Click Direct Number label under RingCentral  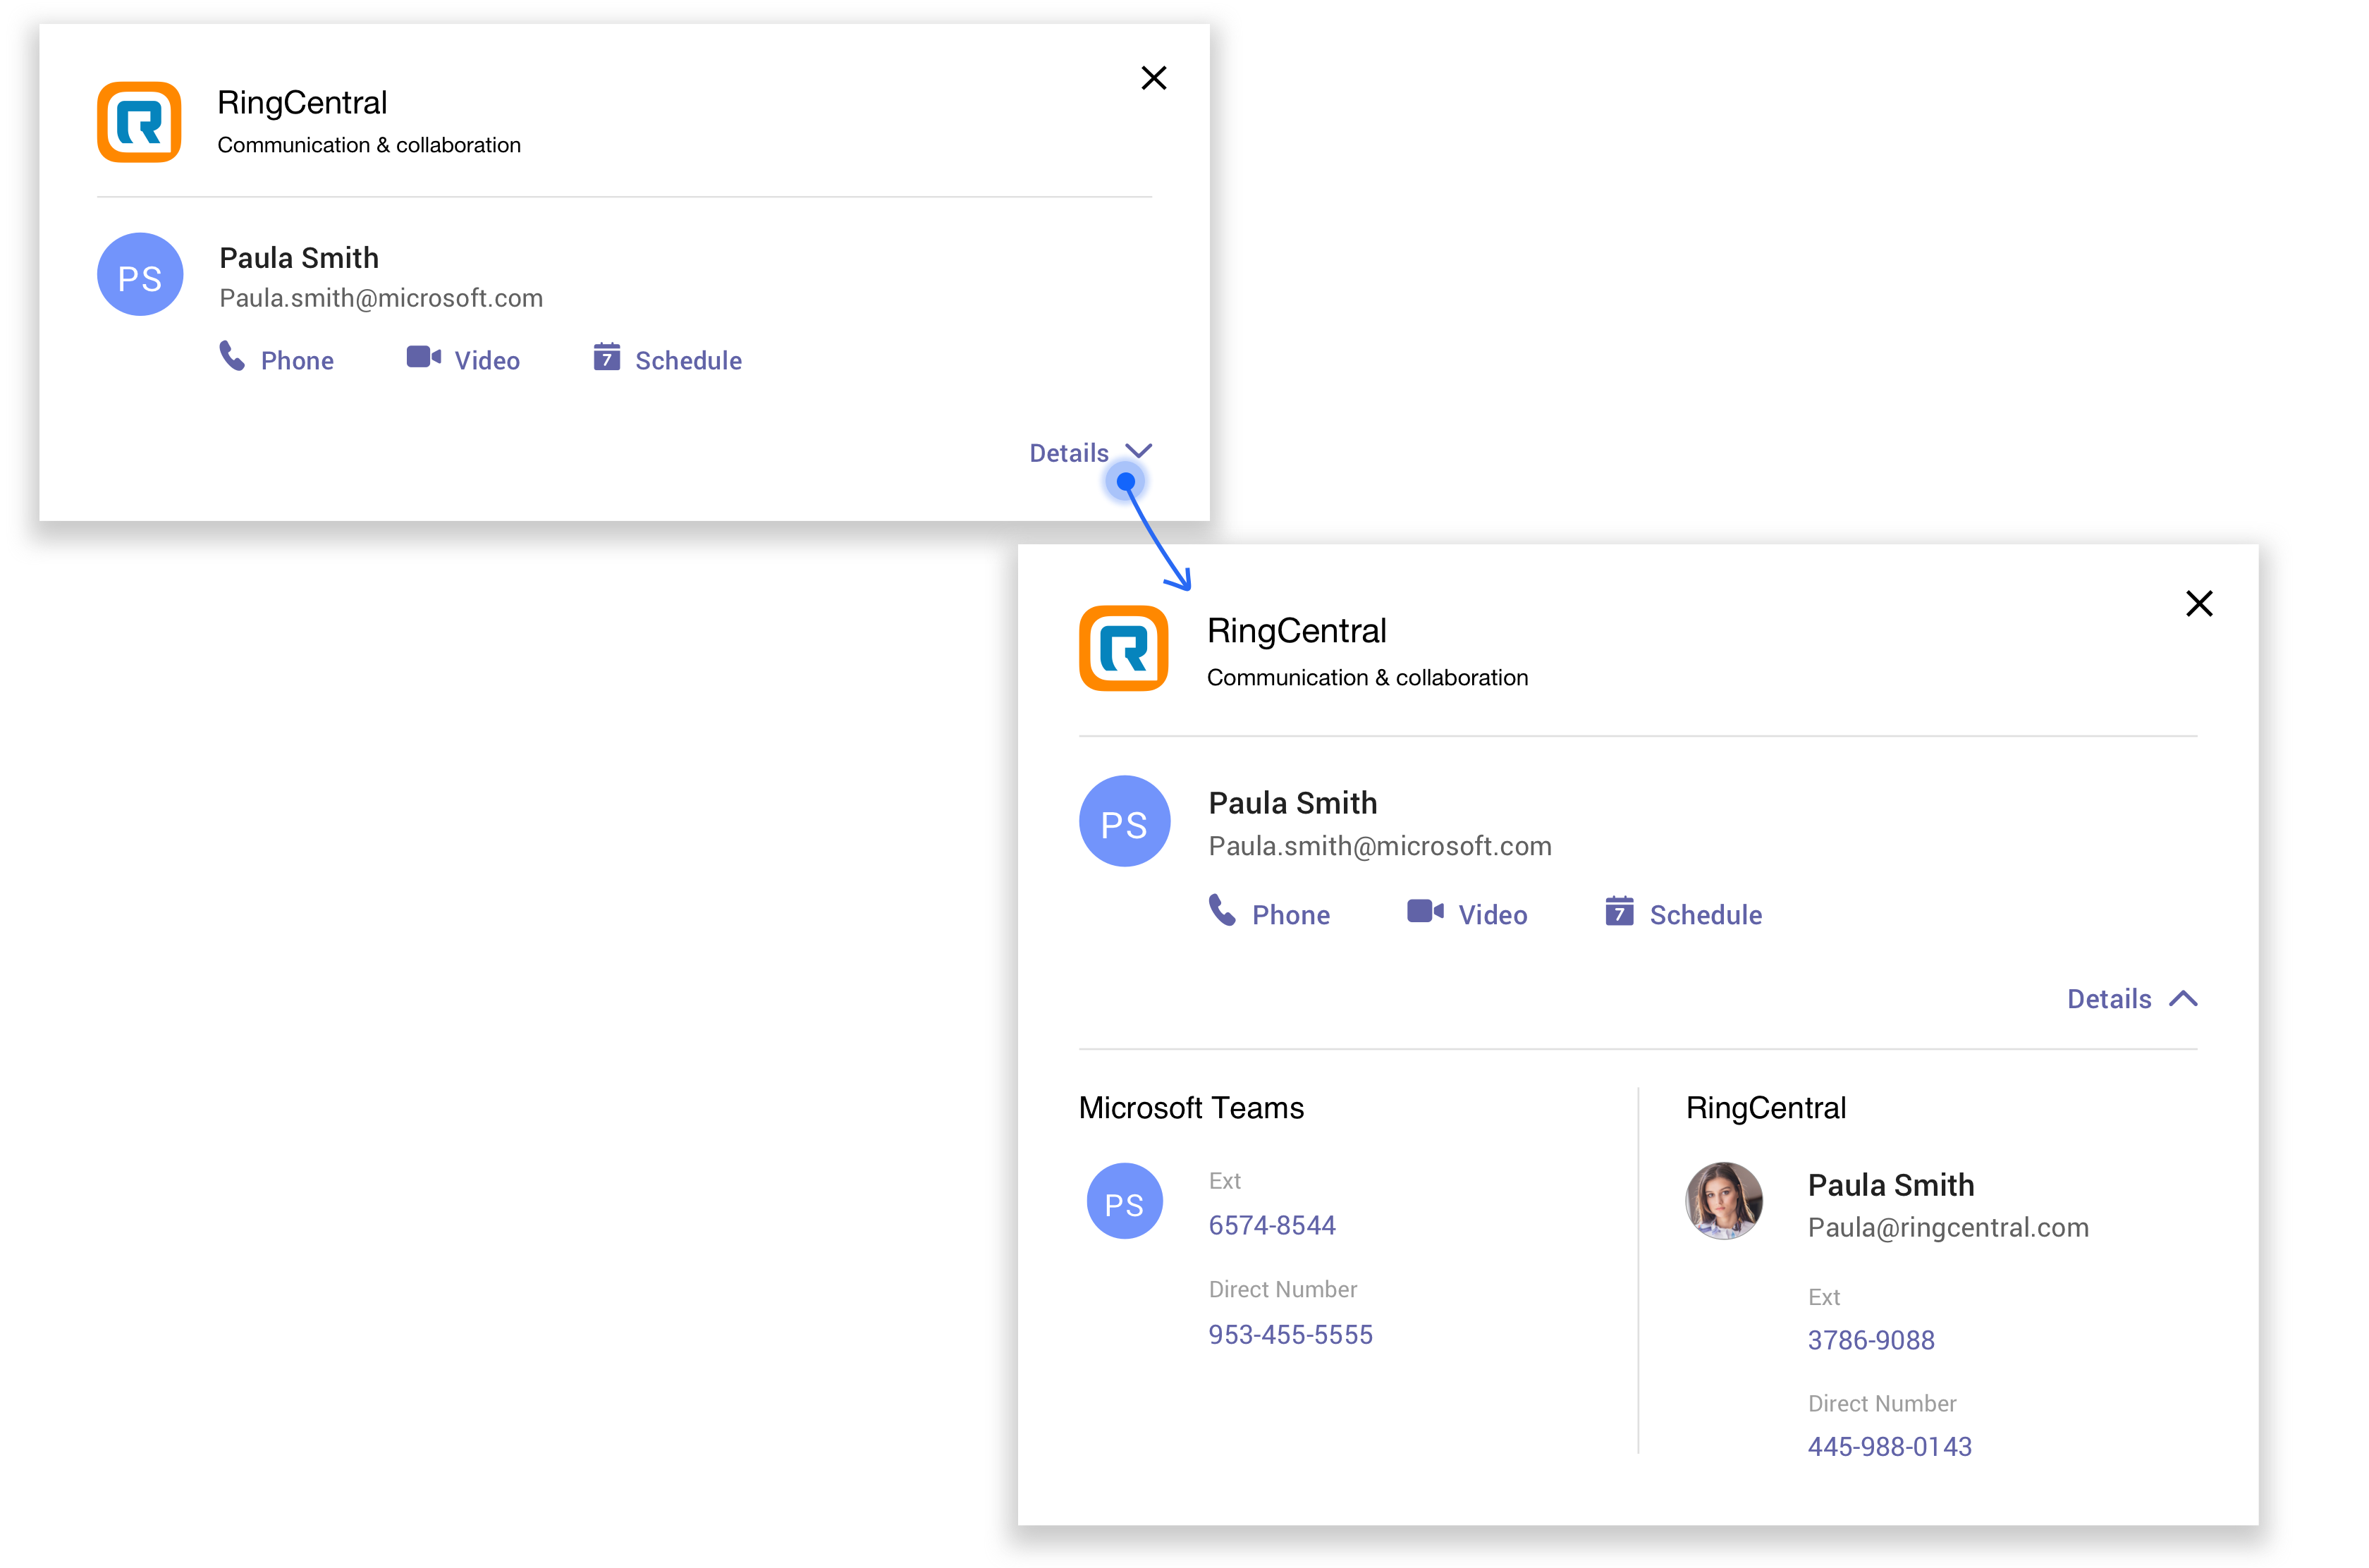[1881, 1403]
